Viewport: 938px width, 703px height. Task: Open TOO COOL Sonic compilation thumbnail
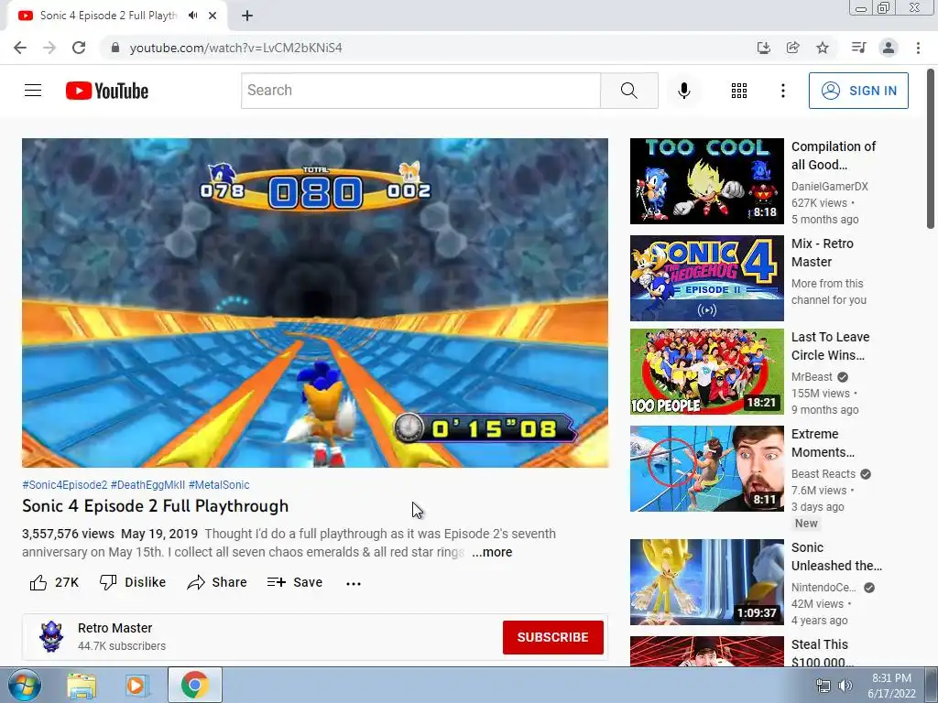point(706,181)
